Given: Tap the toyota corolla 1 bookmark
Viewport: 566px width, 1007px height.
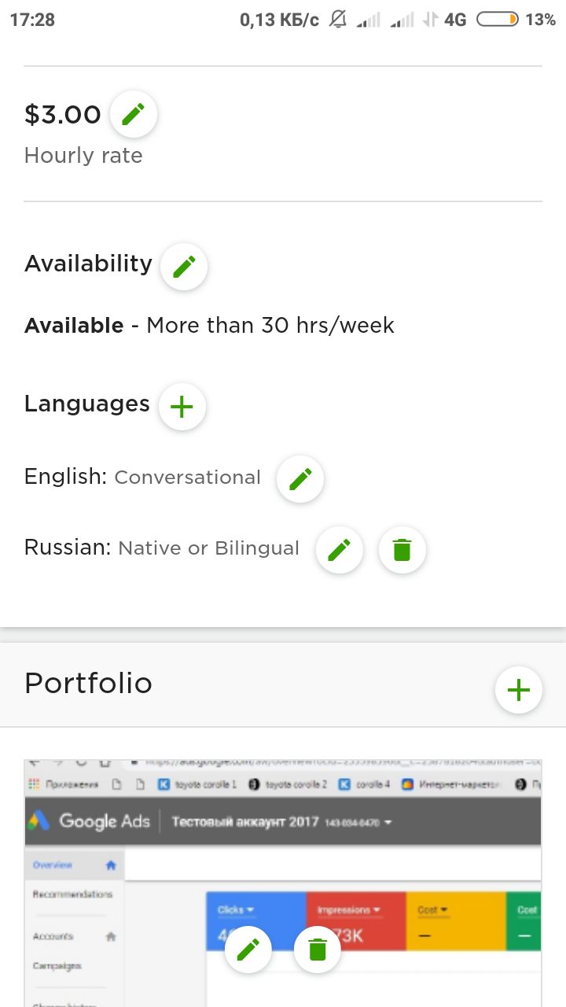Looking at the screenshot, I should 198,784.
